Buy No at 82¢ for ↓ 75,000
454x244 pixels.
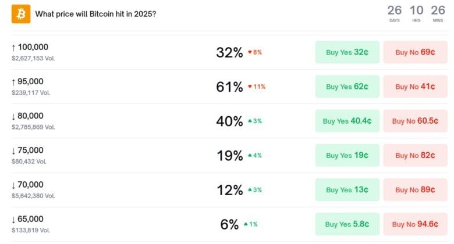click(415, 156)
